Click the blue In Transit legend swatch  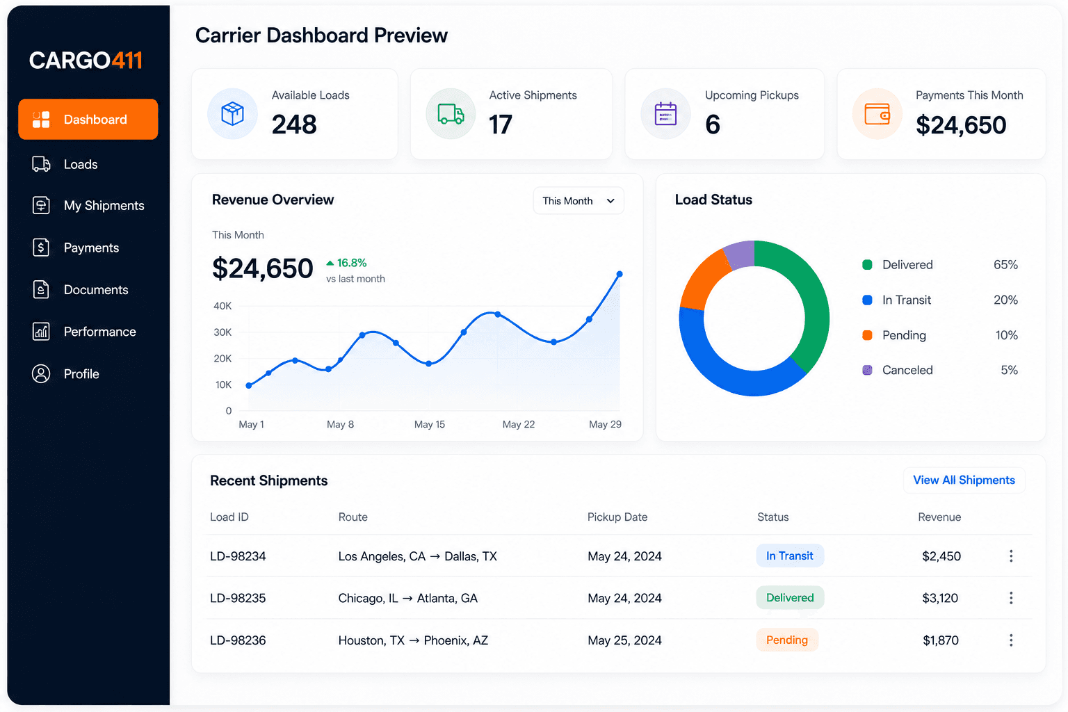tap(867, 300)
